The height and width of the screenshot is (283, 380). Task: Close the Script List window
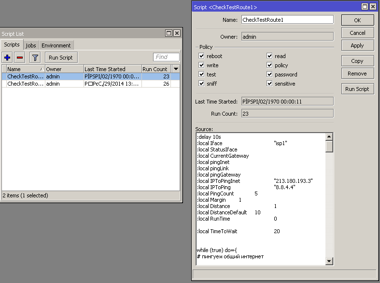click(x=177, y=33)
